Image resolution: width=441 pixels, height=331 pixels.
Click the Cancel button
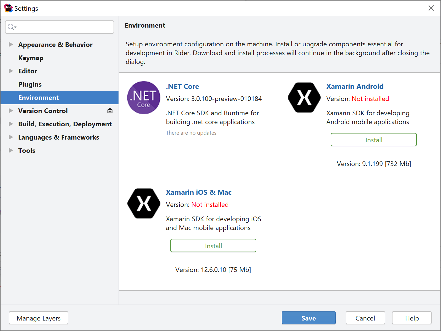365,318
